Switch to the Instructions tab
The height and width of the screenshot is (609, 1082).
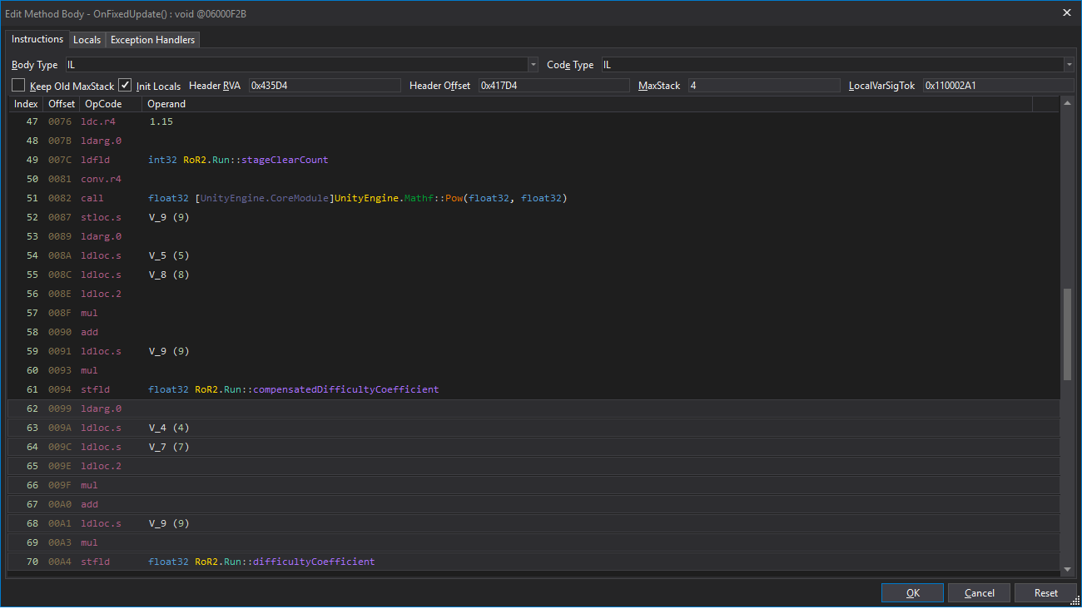(x=37, y=39)
